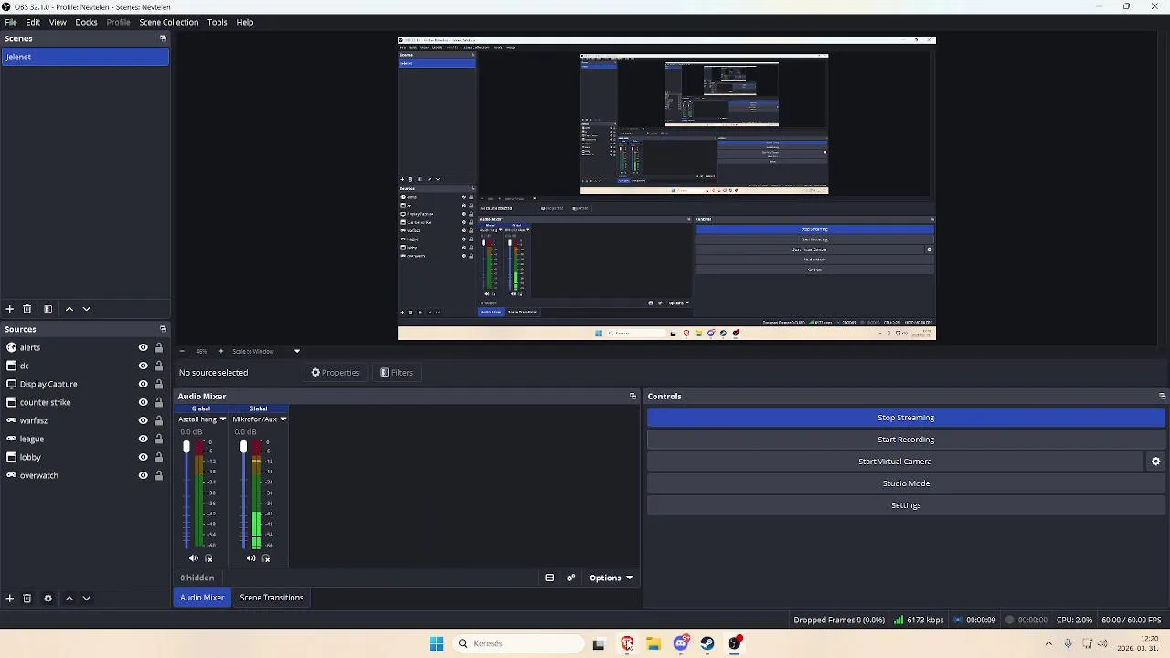The height and width of the screenshot is (658, 1170).
Task: Toggle lock on the overwatch source
Action: click(x=159, y=475)
